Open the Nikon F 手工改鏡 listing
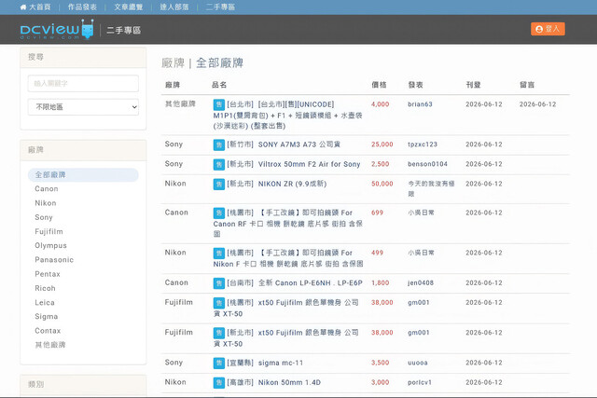This screenshot has width=597, height=398. [287, 258]
